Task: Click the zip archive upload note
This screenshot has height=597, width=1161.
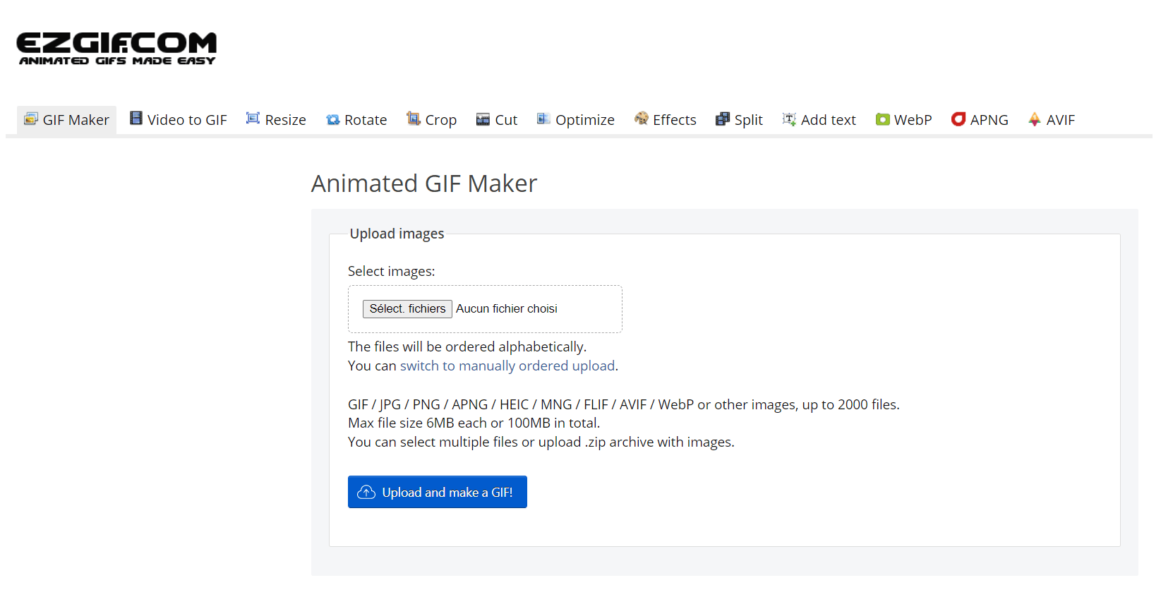Action: pos(541,442)
